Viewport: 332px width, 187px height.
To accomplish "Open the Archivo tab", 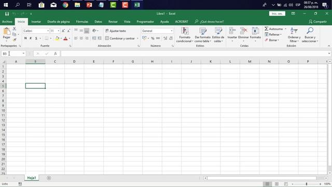I will point(7,22).
